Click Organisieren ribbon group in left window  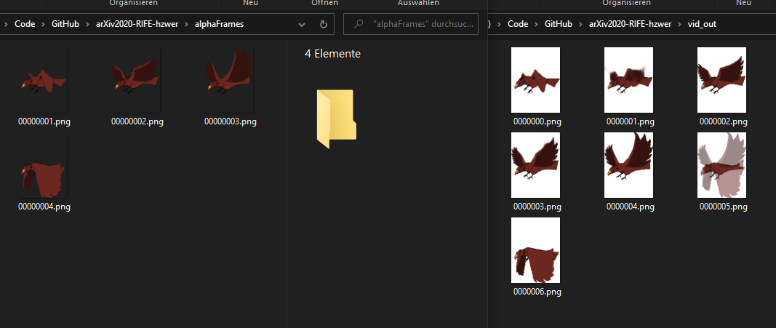[133, 3]
